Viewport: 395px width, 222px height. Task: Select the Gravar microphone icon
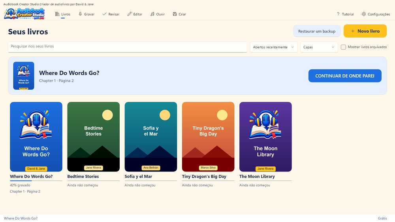click(x=80, y=14)
